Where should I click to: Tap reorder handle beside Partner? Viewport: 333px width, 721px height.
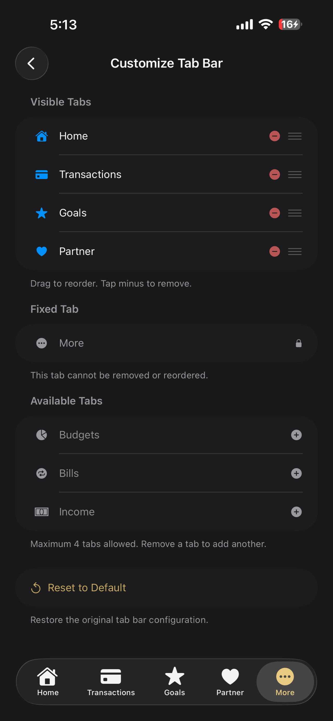pyautogui.click(x=295, y=251)
